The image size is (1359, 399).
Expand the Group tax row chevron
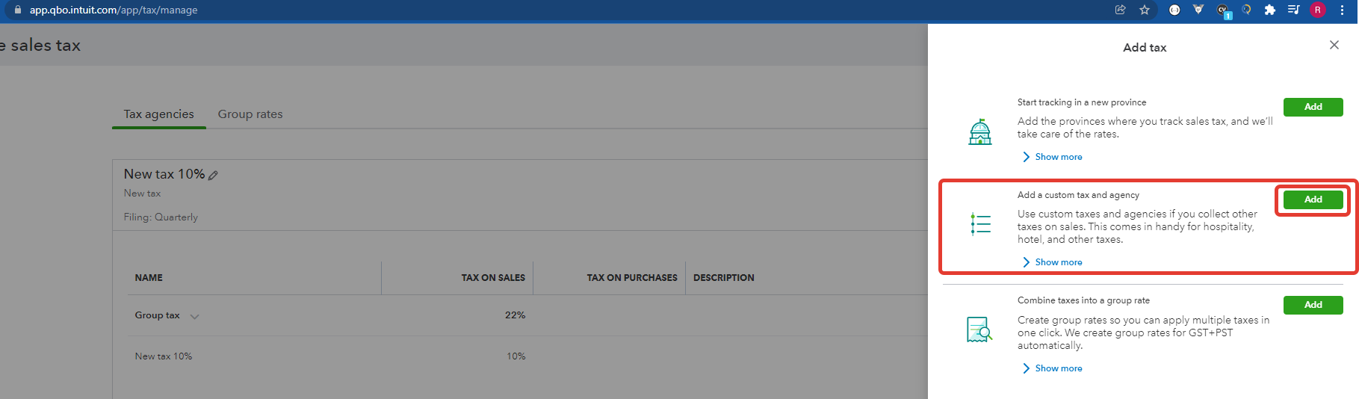point(195,316)
